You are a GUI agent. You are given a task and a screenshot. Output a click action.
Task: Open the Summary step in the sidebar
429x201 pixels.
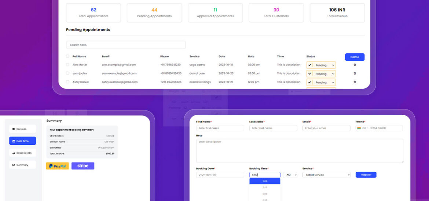(22, 165)
